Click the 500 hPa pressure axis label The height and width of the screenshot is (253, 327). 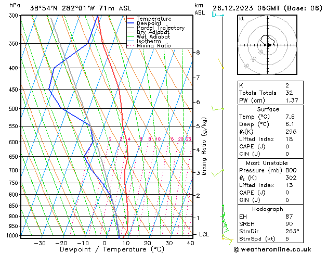9,109
